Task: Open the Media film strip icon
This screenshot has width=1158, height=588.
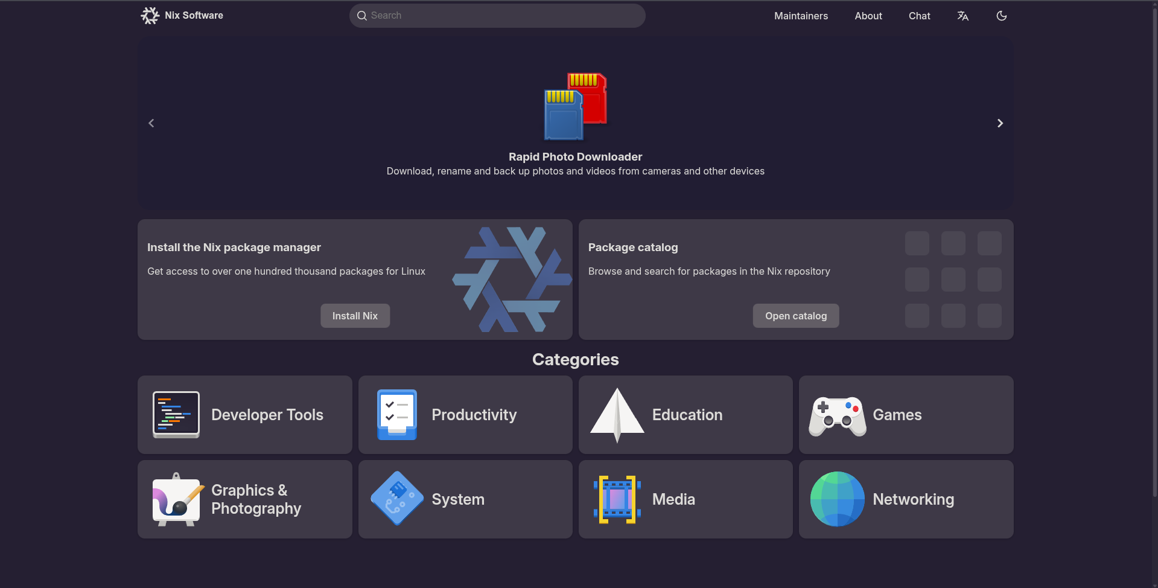Action: point(617,499)
